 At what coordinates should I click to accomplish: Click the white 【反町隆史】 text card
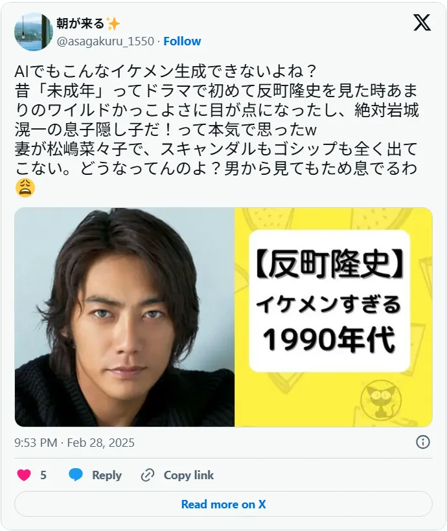coord(329,301)
